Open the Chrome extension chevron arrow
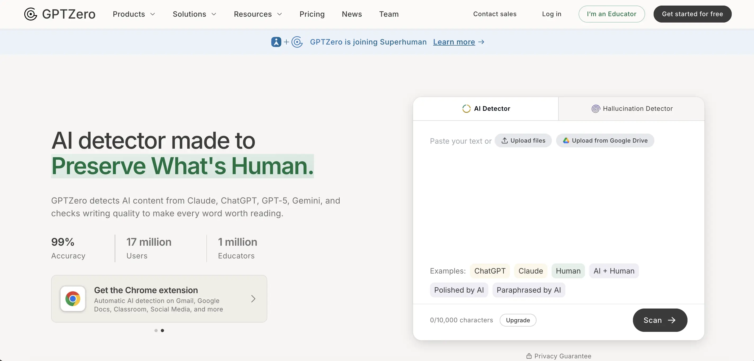 click(253, 299)
